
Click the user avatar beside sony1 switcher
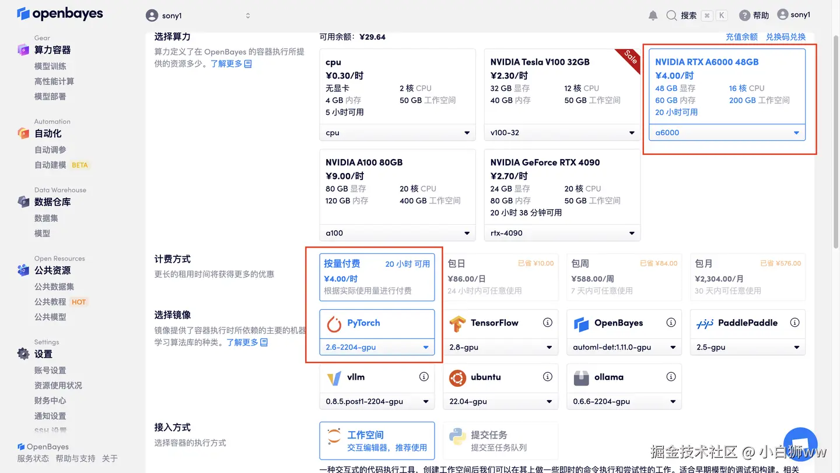click(152, 16)
